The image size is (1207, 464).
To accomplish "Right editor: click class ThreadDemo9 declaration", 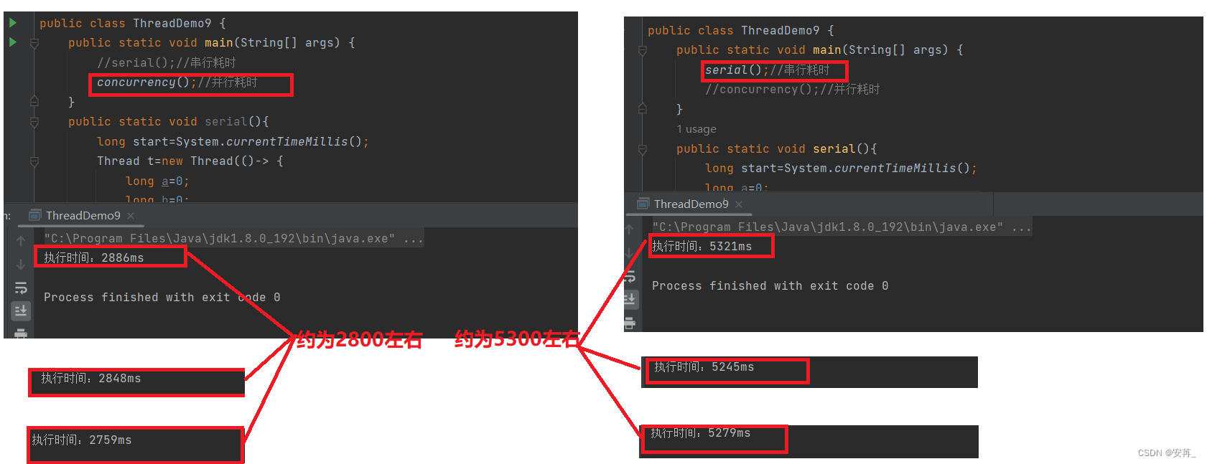I will (x=741, y=30).
